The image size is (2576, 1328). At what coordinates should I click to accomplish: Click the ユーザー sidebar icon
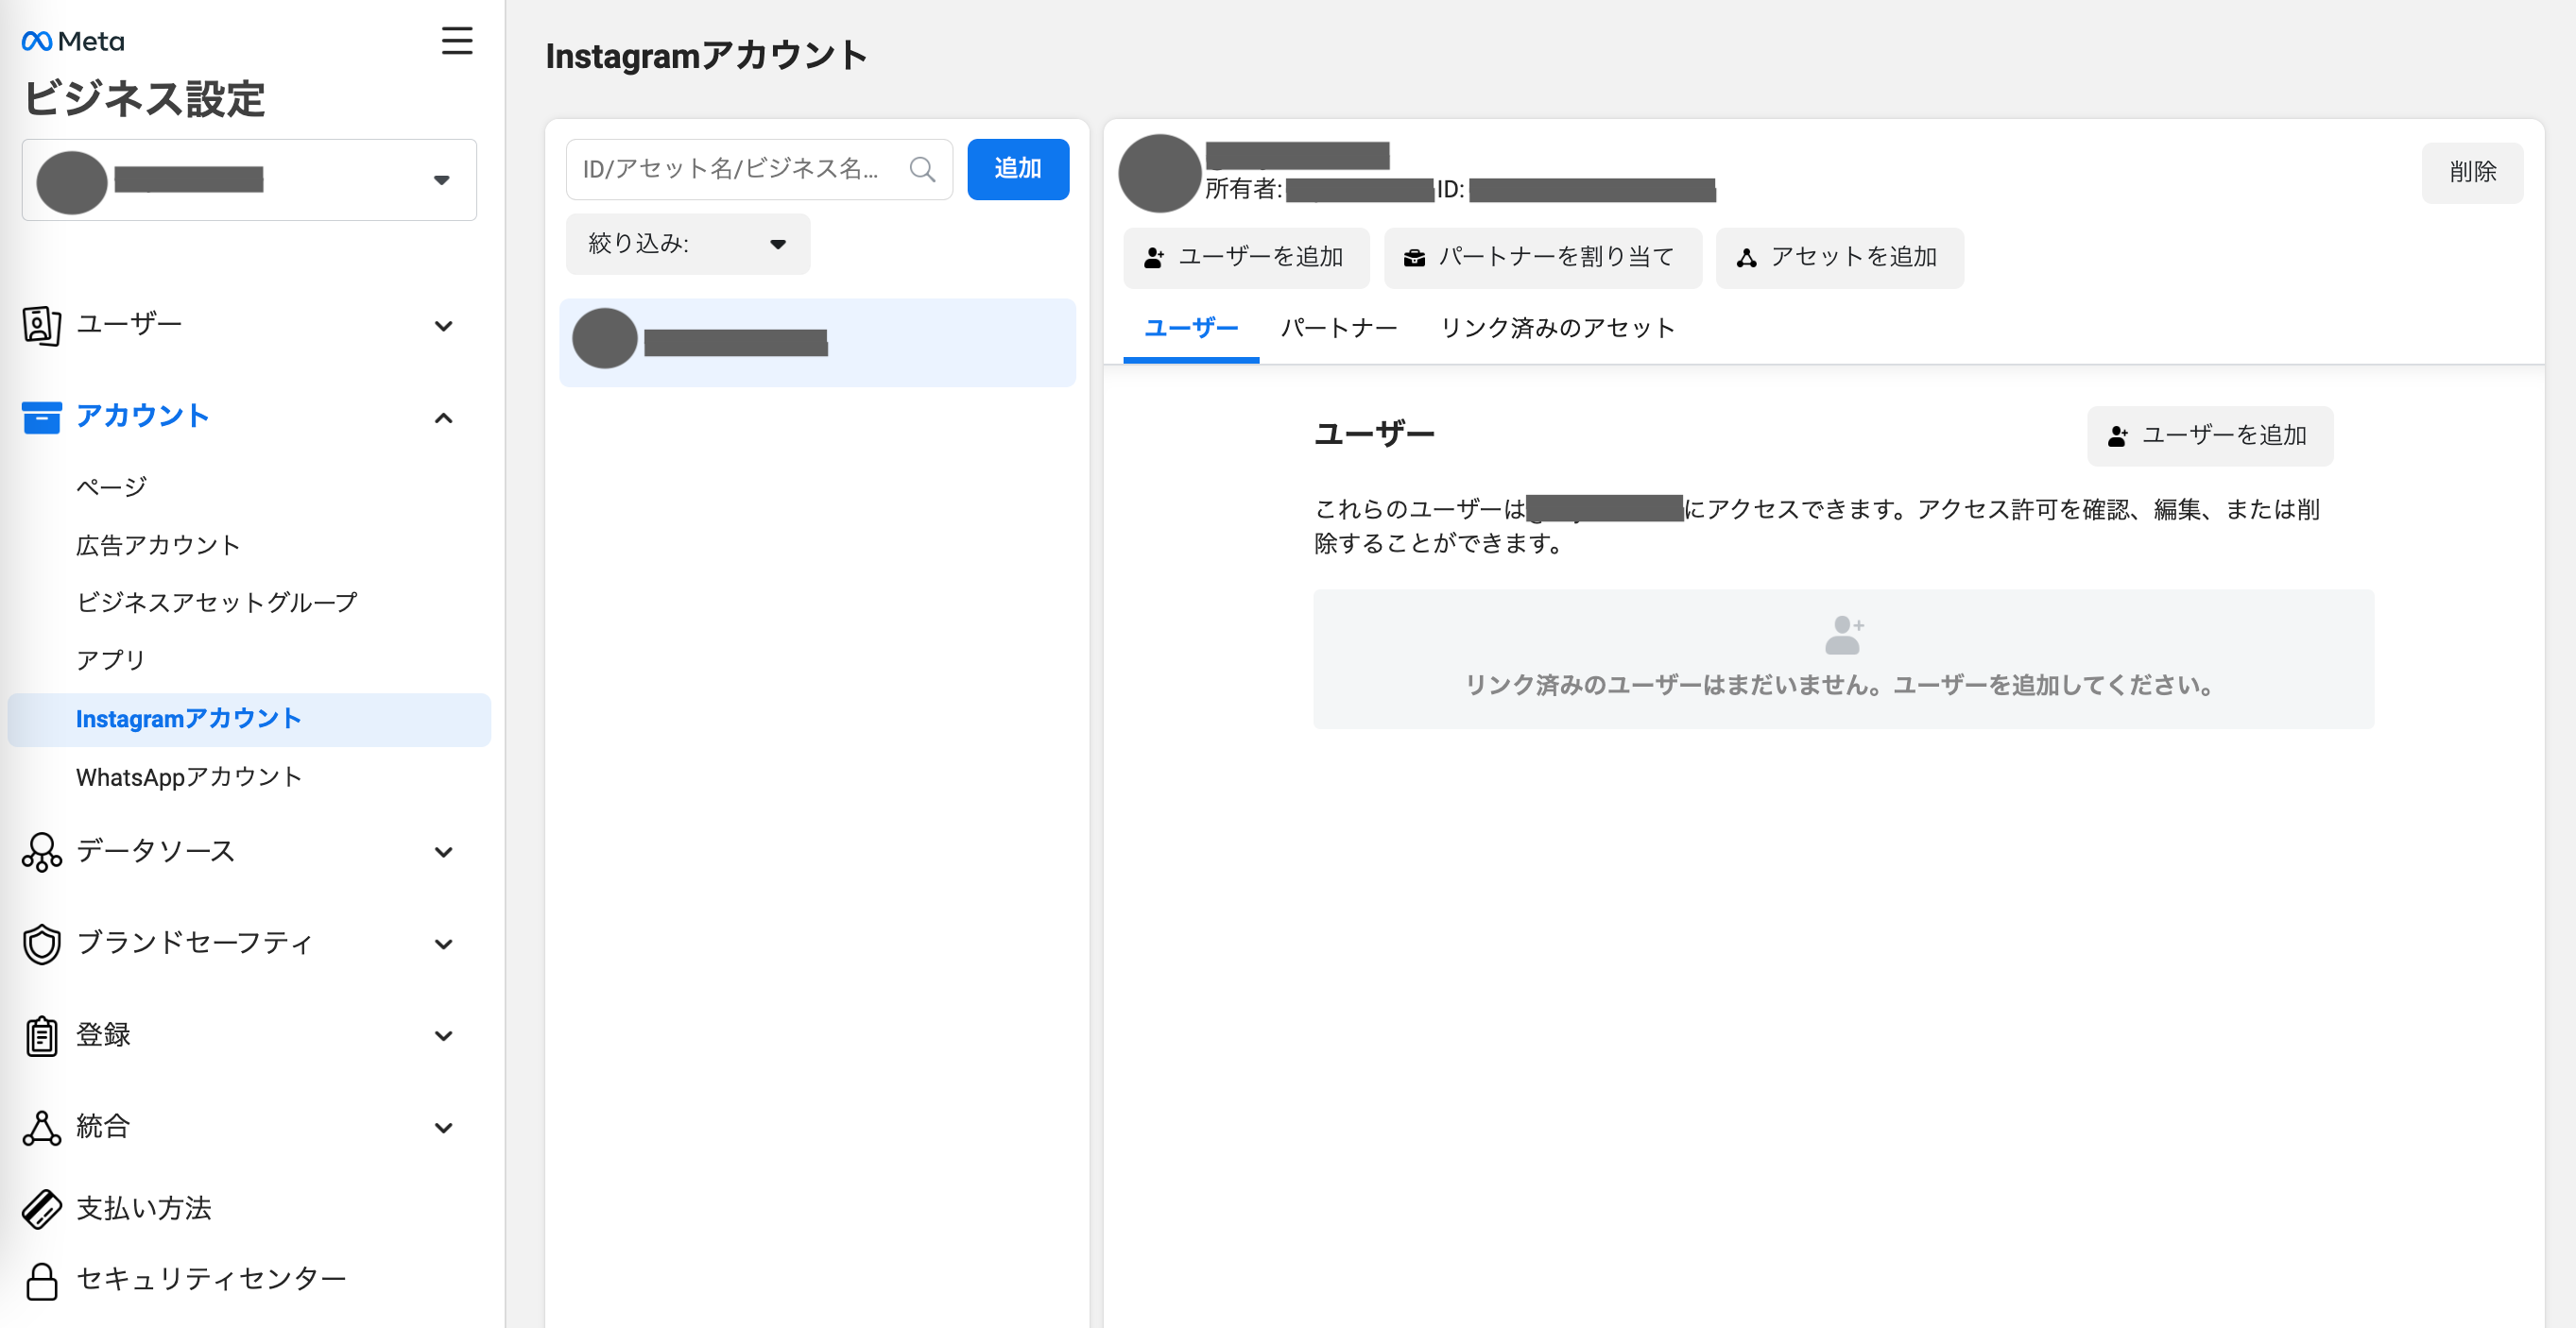pyautogui.click(x=41, y=326)
